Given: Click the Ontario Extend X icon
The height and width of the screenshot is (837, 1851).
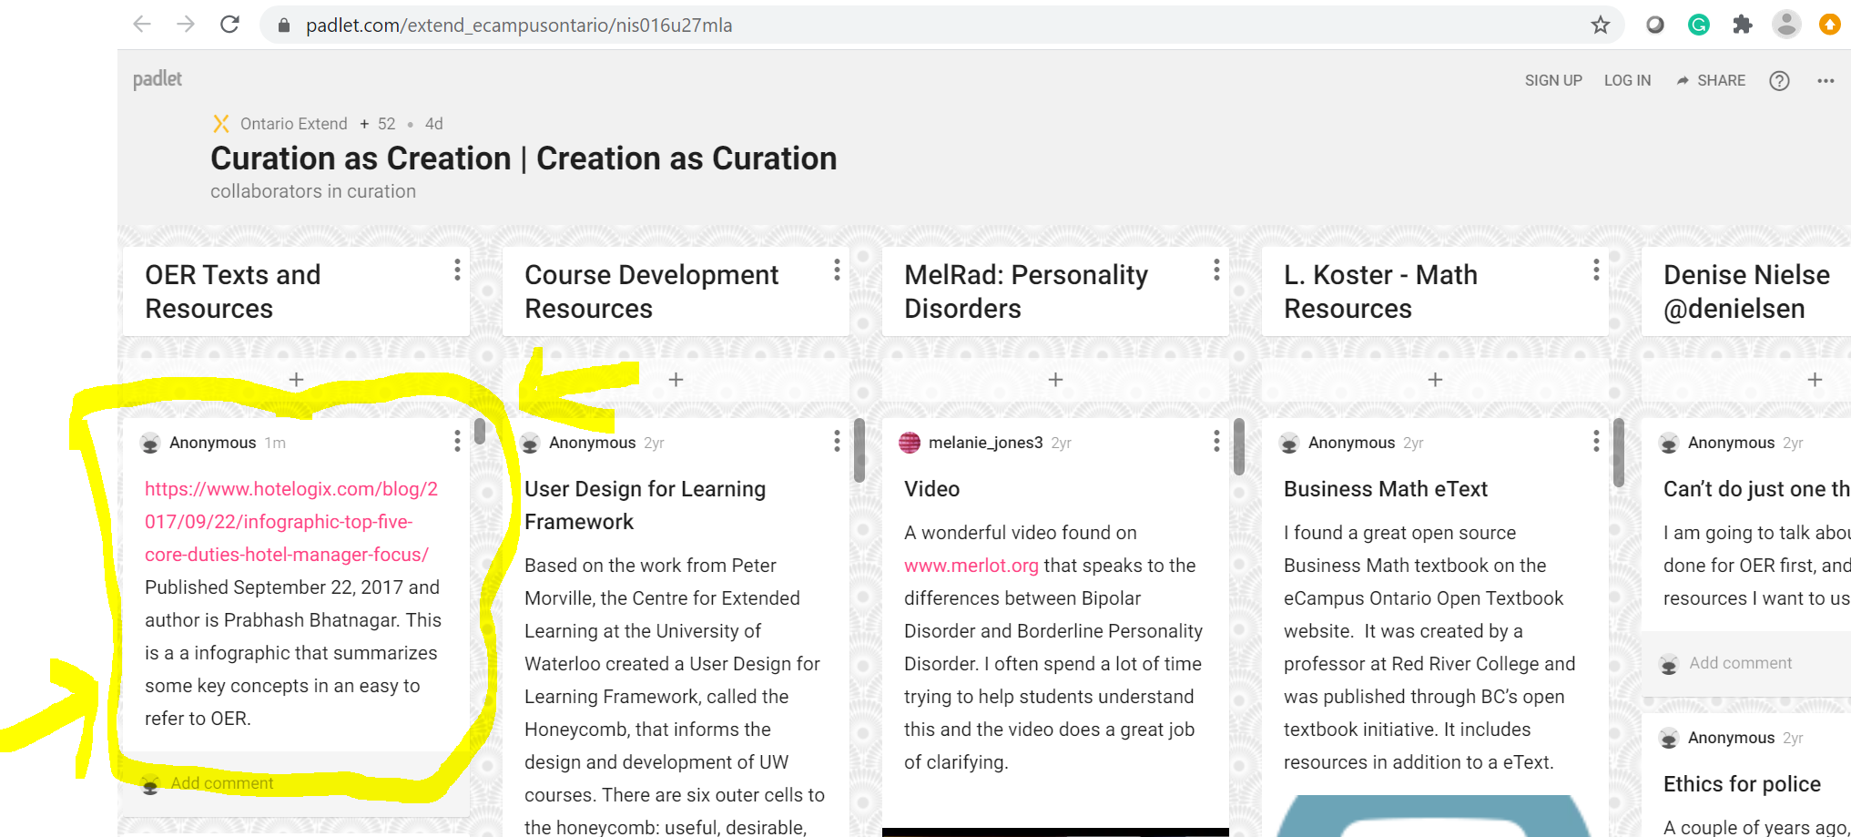Looking at the screenshot, I should tap(220, 123).
